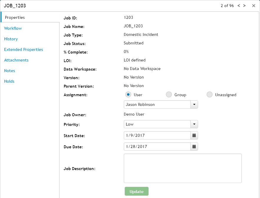Screen dimensions: 260x198
Task: Open the Extended Properties tab
Action: [24, 49]
